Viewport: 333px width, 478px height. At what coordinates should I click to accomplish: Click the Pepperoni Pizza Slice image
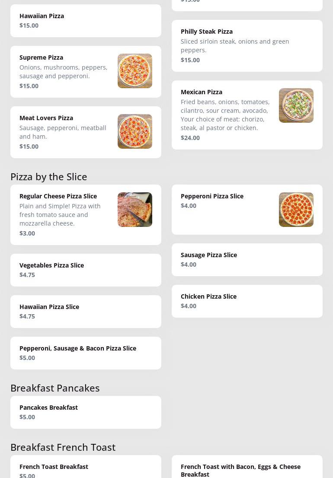[x=296, y=210]
